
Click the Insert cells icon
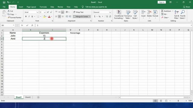click(x=144, y=12)
